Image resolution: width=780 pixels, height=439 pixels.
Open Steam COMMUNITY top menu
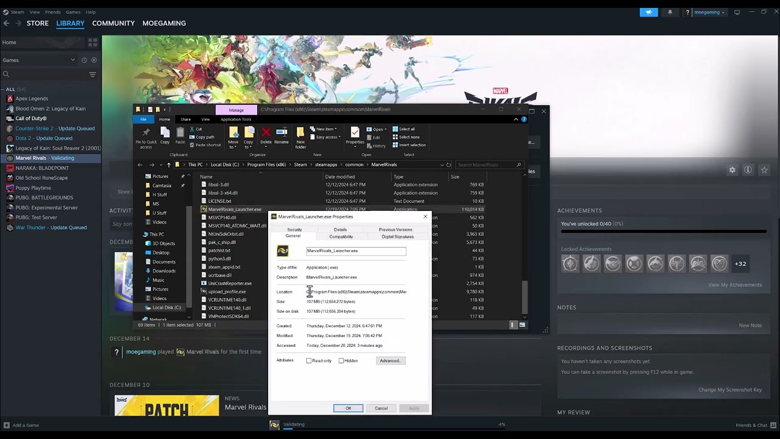(113, 23)
